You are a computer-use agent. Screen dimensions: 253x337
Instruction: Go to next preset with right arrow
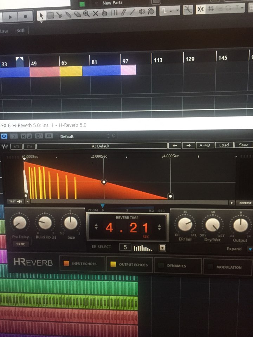[188, 145]
